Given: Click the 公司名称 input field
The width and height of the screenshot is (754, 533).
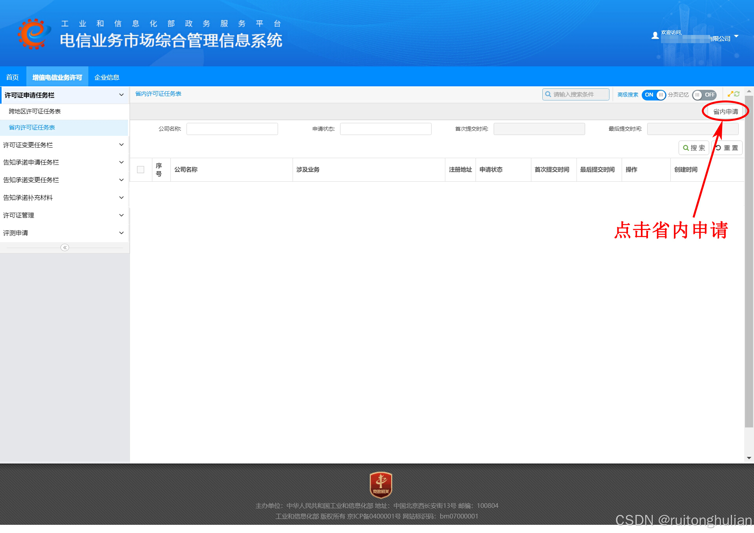Looking at the screenshot, I should pos(232,129).
